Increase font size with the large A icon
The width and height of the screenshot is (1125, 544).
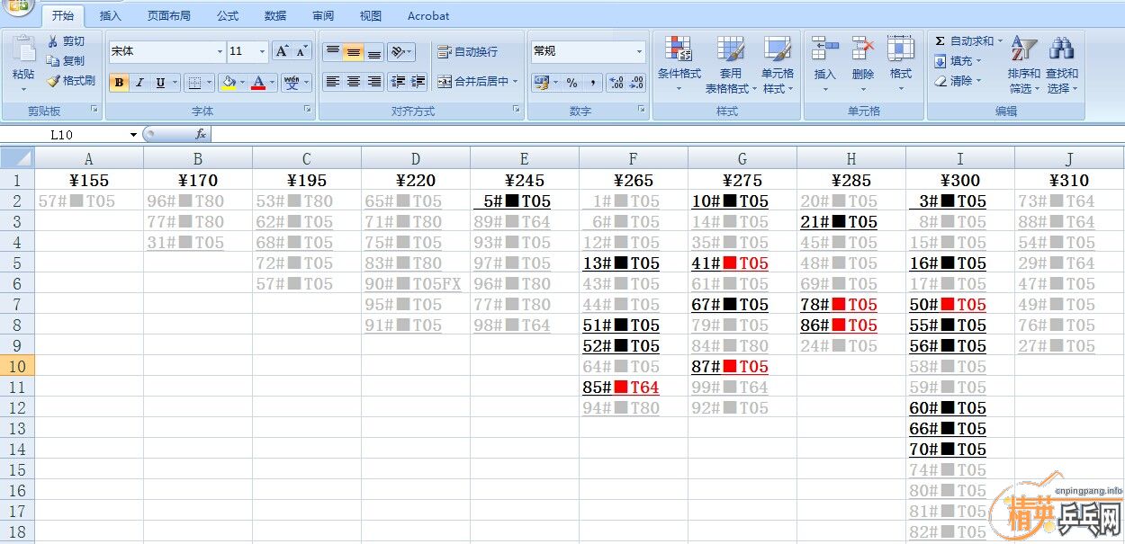(x=282, y=51)
